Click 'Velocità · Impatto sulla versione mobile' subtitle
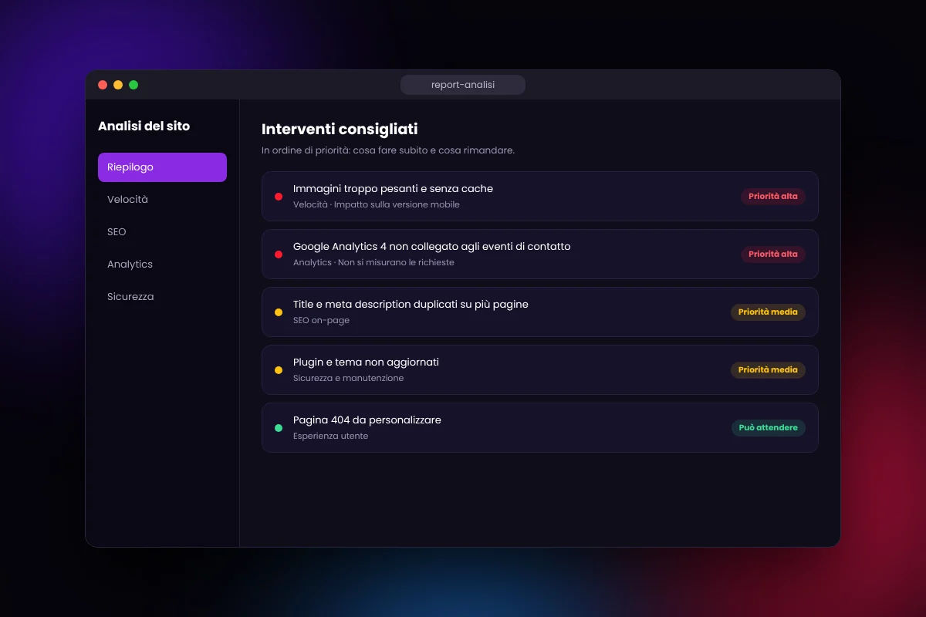The image size is (926, 617). 377,205
